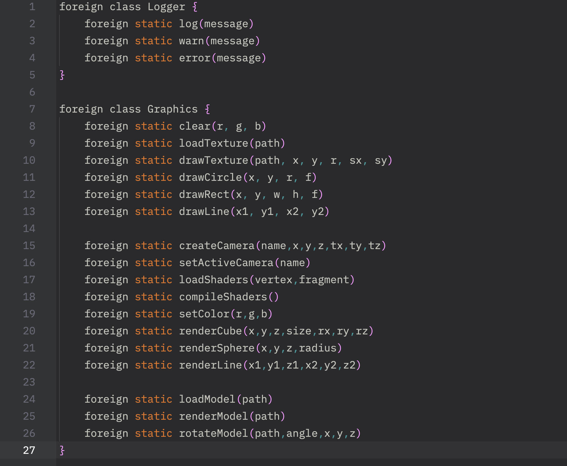Click the radius parameter in renderSphere
The width and height of the screenshot is (567, 466).
coord(318,348)
